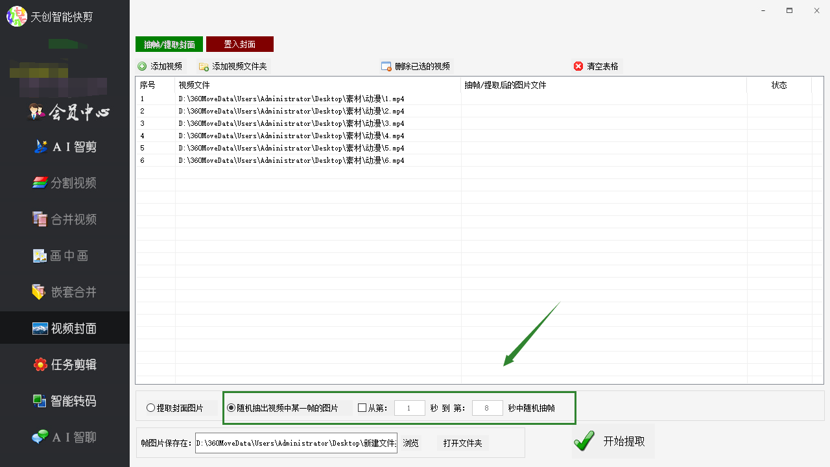Select the 画中画 picture-in-picture module
The height and width of the screenshot is (467, 830).
(60, 256)
